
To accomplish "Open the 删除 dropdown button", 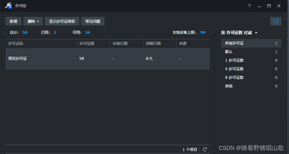I will (x=33, y=21).
